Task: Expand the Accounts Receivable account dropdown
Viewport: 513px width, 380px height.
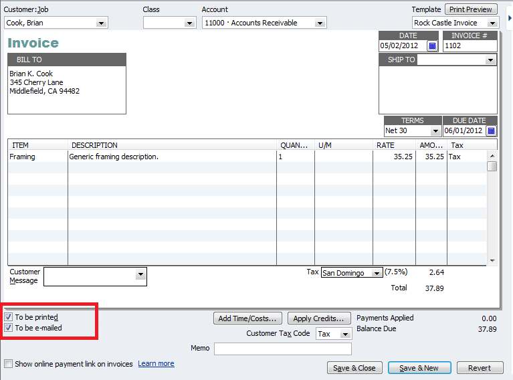Action: pos(320,23)
